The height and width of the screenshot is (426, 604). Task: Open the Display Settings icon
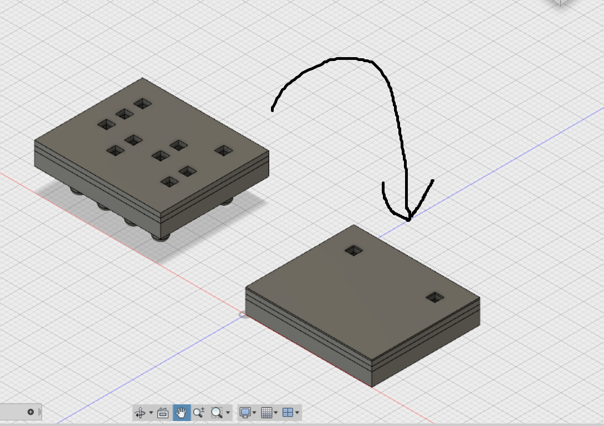(x=244, y=412)
